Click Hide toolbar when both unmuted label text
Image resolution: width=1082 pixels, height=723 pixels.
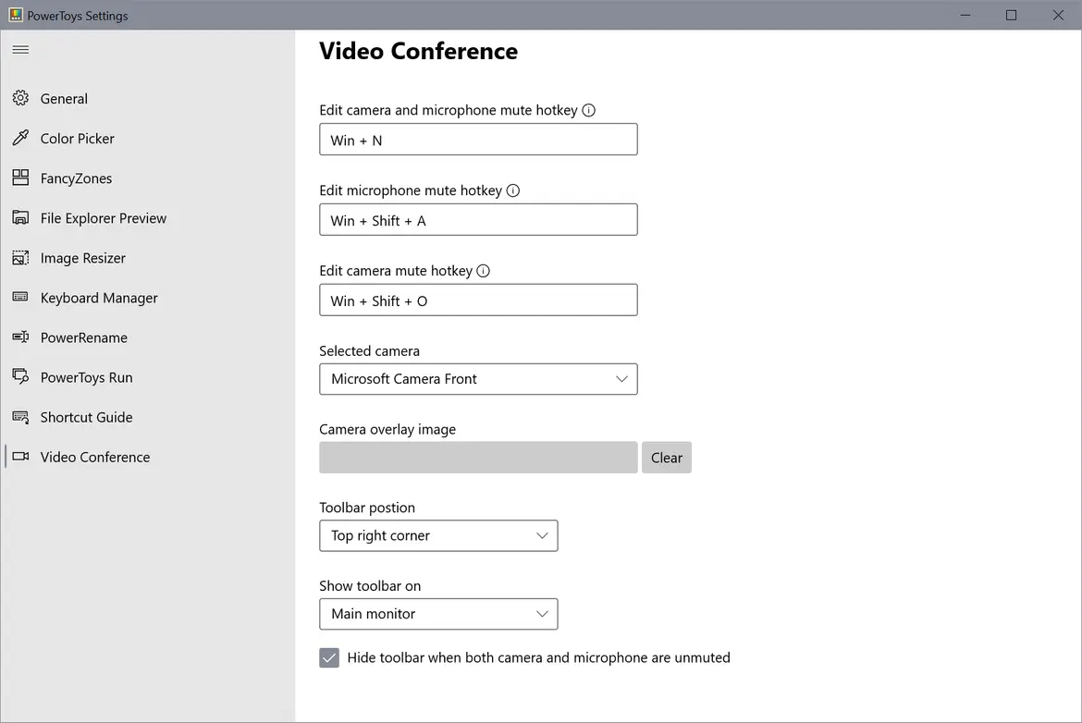pos(538,657)
